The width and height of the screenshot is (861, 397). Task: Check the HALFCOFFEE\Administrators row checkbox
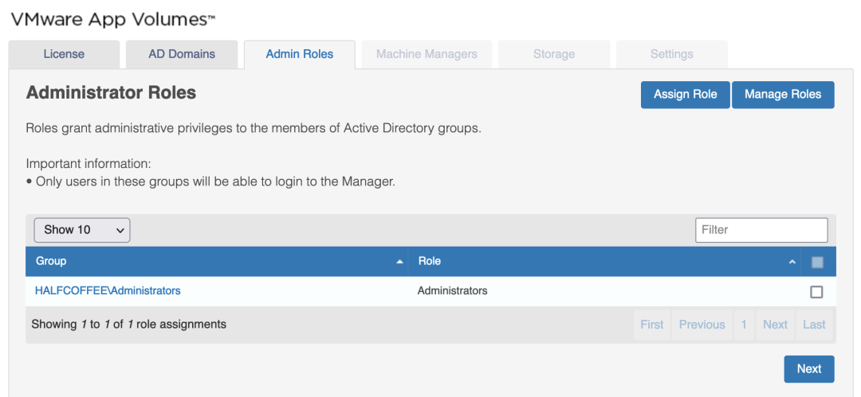[816, 292]
